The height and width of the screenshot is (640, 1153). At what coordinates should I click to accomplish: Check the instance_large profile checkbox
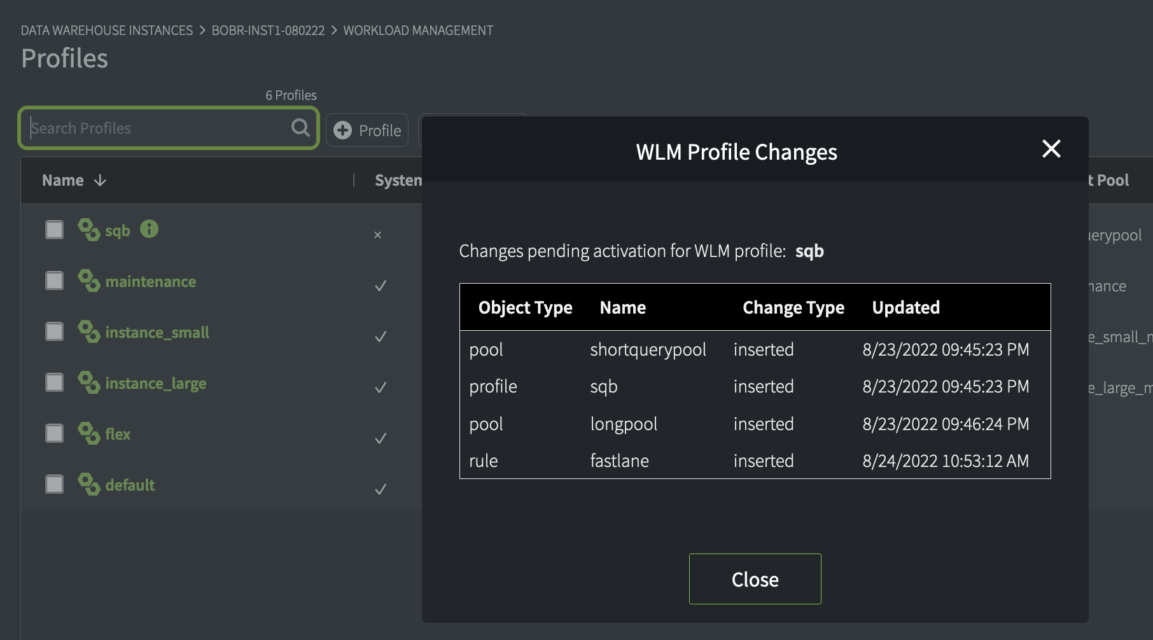point(55,382)
